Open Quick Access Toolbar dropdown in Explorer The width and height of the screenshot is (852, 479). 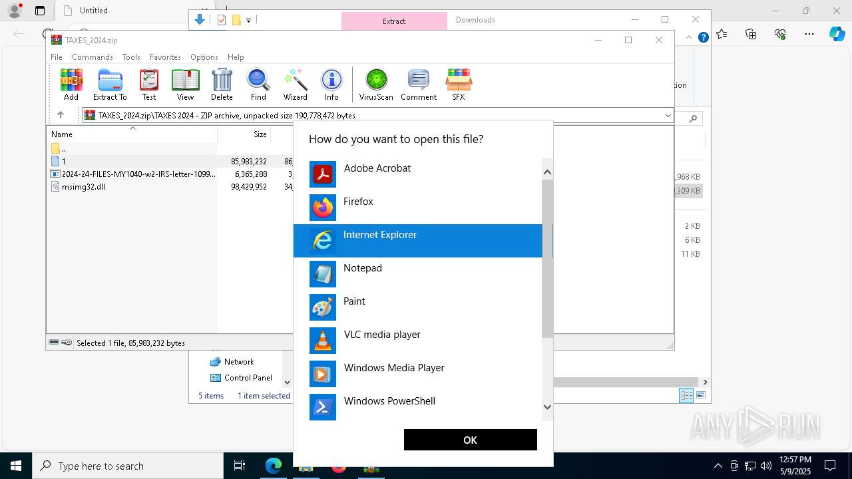(x=248, y=20)
